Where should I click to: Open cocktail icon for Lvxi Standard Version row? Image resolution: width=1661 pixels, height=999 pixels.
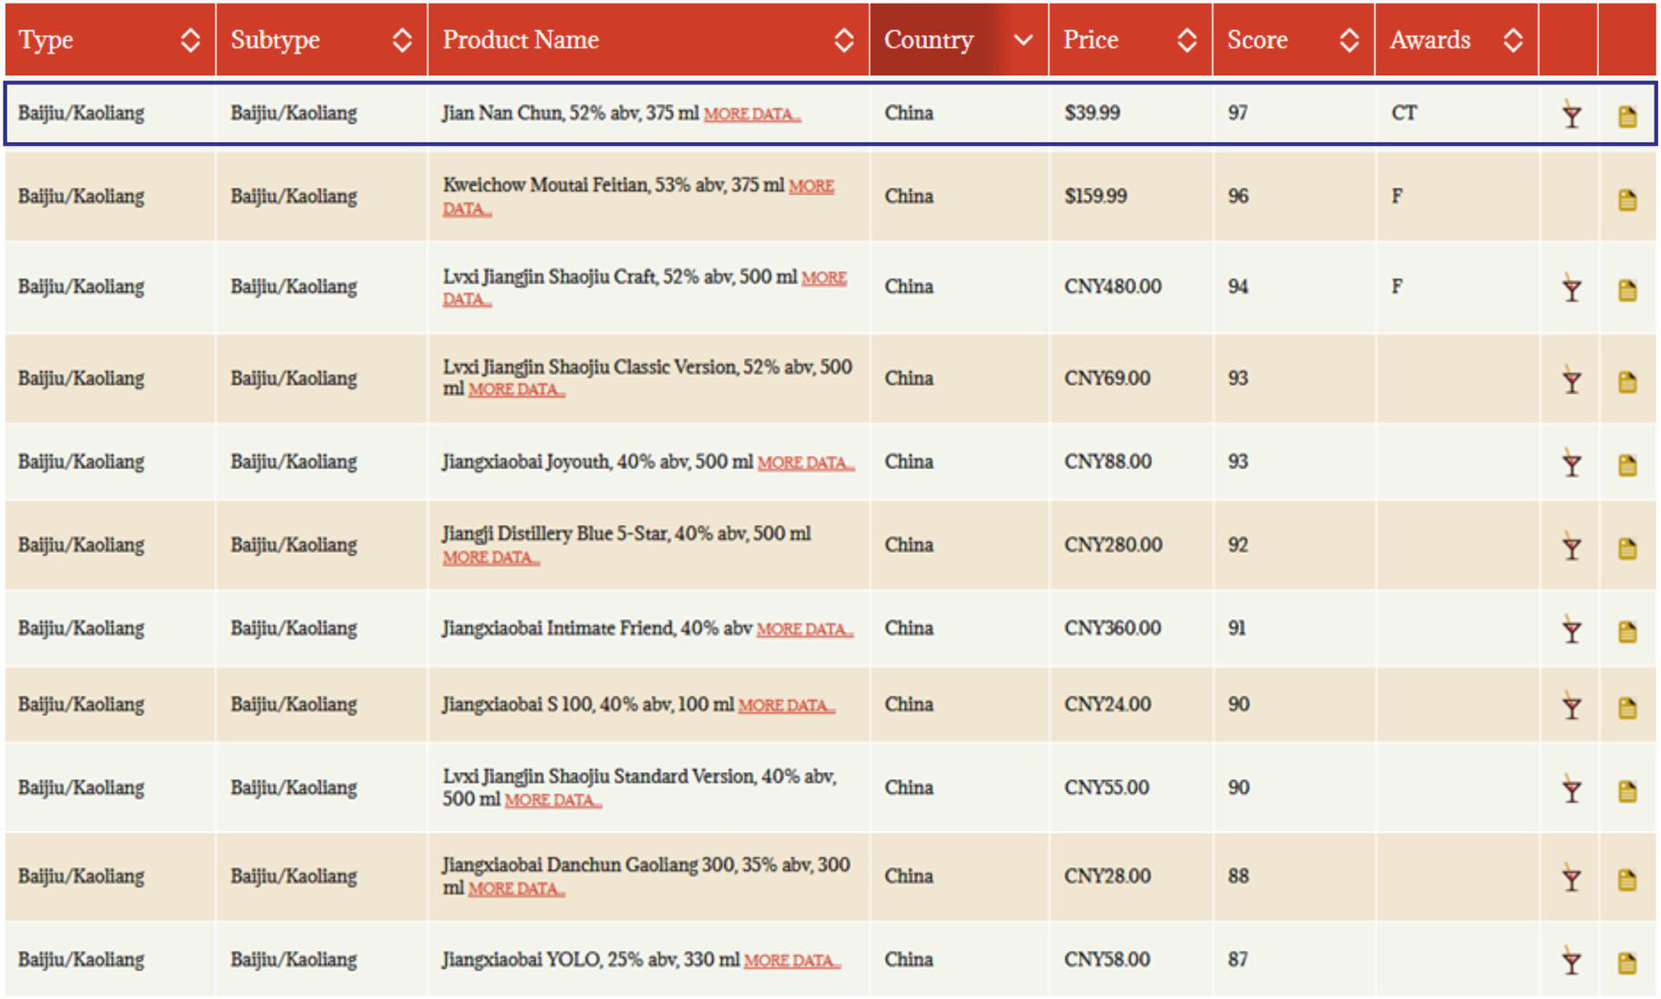click(1570, 790)
